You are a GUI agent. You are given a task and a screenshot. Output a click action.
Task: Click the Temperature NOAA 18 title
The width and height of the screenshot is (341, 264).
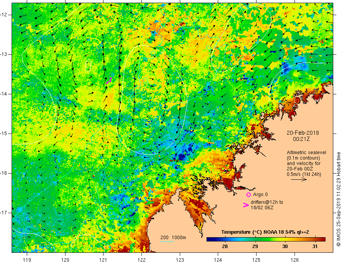[x=265, y=232]
